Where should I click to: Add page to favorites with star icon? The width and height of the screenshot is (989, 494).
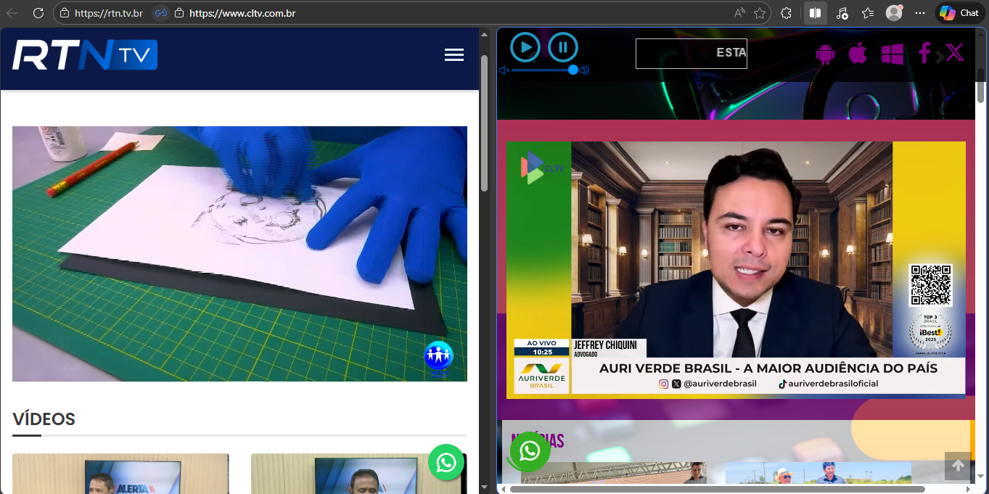pyautogui.click(x=760, y=13)
